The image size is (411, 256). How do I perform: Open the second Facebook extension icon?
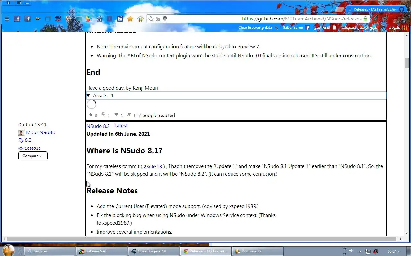[x=28, y=19]
